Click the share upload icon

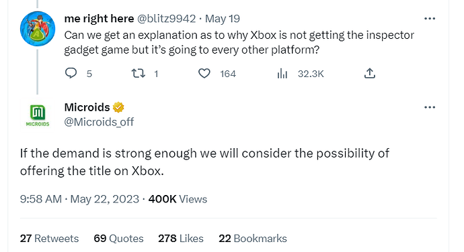point(370,73)
